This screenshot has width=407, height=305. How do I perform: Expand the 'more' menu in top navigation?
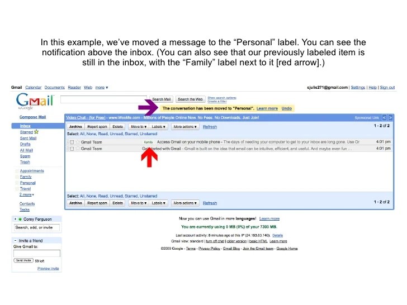point(102,87)
